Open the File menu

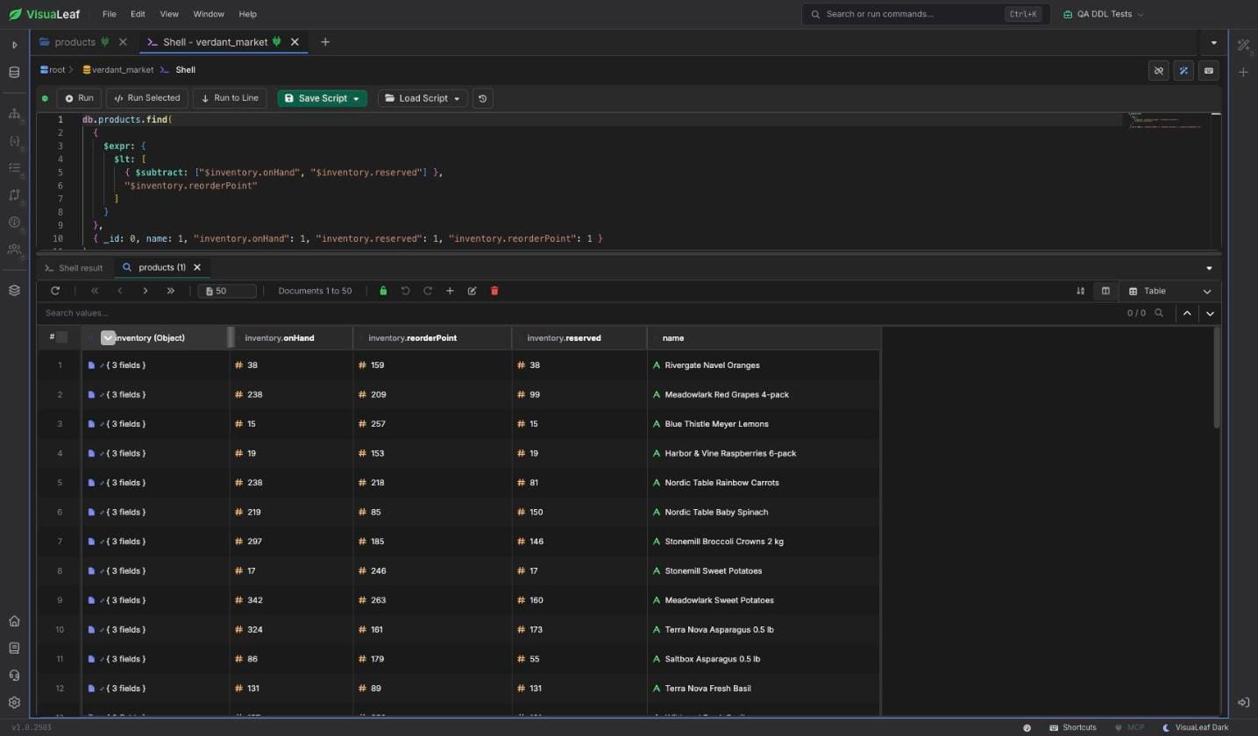109,14
